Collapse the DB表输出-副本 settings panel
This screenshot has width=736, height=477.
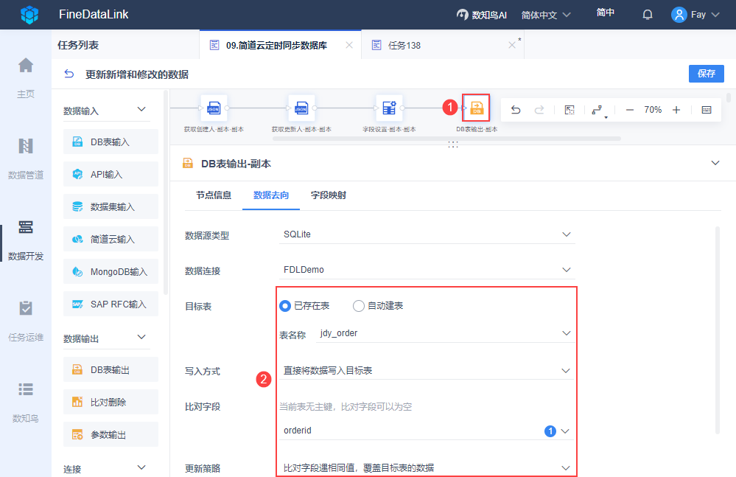(x=715, y=163)
